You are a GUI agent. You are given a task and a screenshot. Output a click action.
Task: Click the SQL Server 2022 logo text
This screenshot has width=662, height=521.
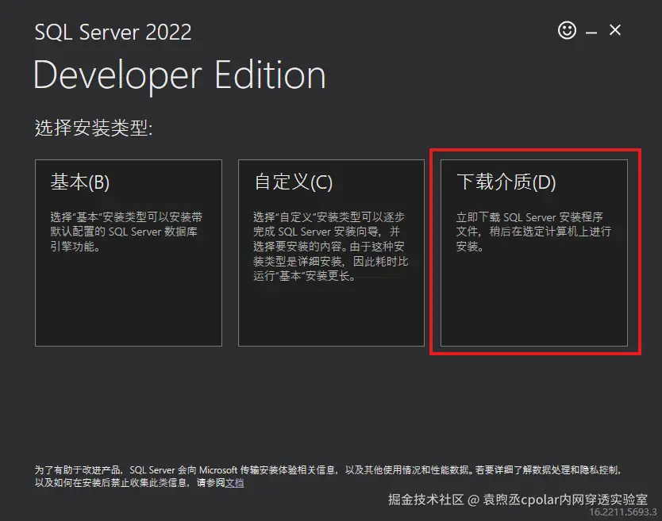[x=113, y=33]
